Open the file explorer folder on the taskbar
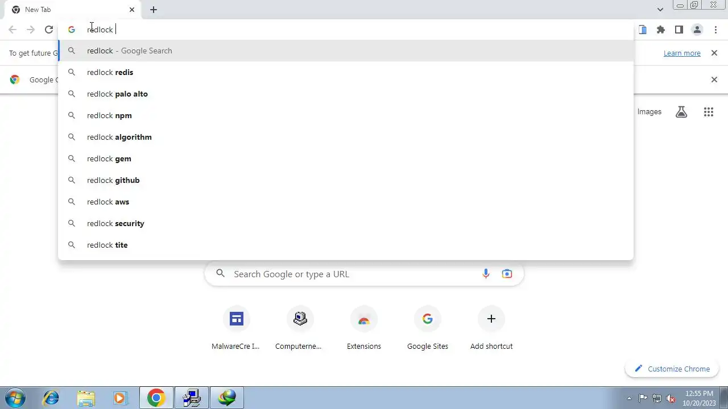728x409 pixels. click(x=86, y=398)
